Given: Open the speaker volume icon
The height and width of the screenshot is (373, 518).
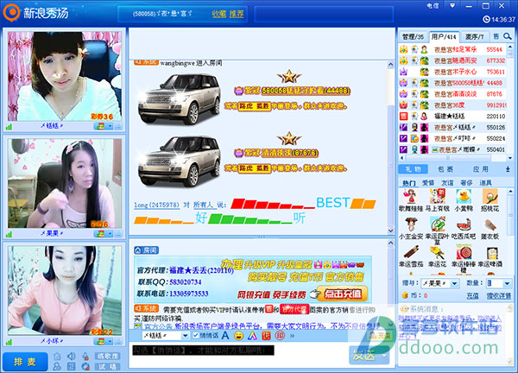Looking at the screenshot, I should 71,356.
